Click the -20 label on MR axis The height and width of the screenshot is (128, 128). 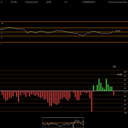(x=125, y=97)
